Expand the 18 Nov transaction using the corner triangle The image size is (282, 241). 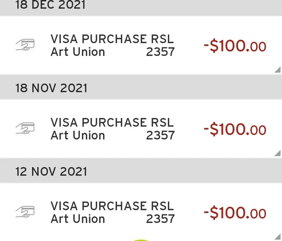pyautogui.click(x=277, y=153)
